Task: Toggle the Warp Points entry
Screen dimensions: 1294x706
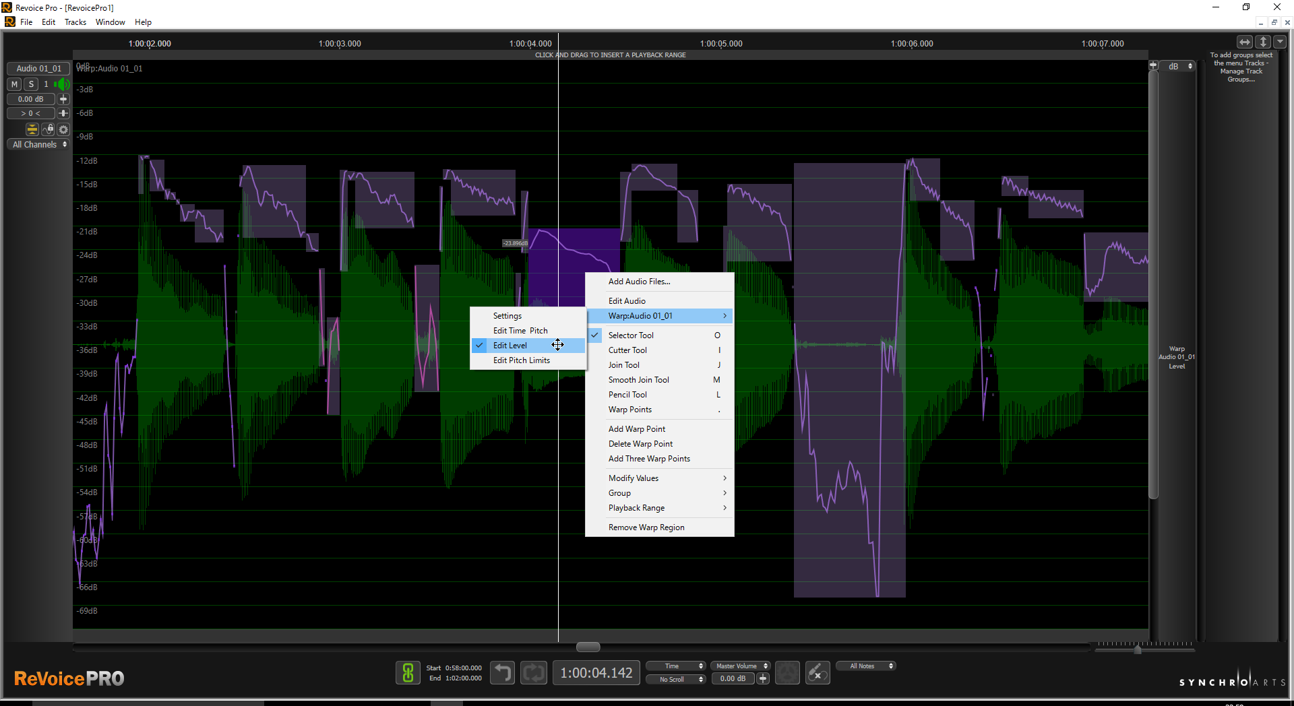Action: tap(660, 410)
